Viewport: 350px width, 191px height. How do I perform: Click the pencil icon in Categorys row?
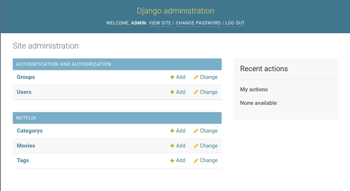pos(196,131)
